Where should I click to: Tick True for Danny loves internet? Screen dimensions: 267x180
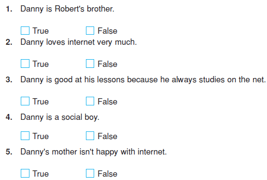click(25, 64)
